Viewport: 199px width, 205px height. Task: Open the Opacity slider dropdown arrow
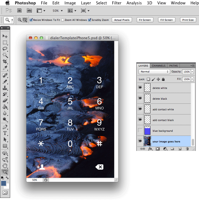coord(192,72)
